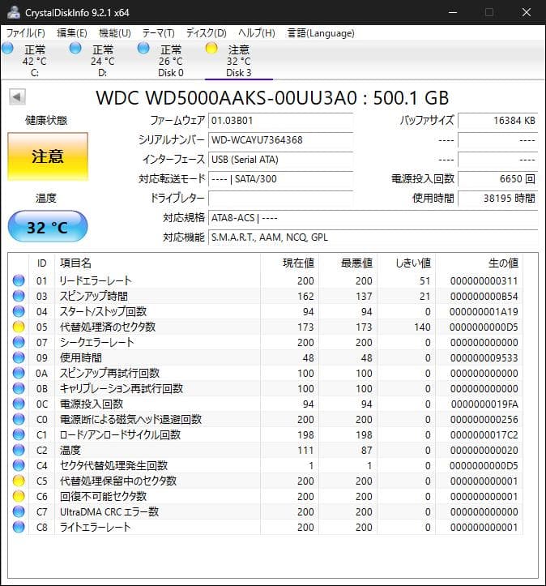Click status orb for attribute 09 使用時間
546x586 pixels.
(x=19, y=357)
